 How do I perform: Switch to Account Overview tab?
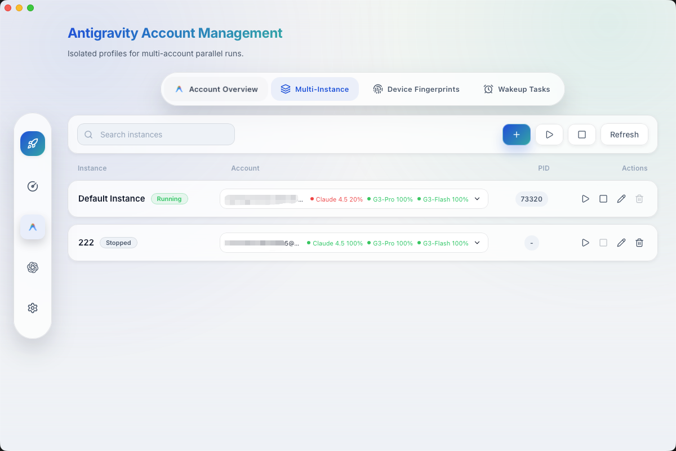[217, 89]
